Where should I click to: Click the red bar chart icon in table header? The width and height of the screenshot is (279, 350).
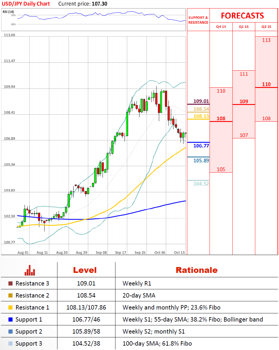(x=30, y=270)
